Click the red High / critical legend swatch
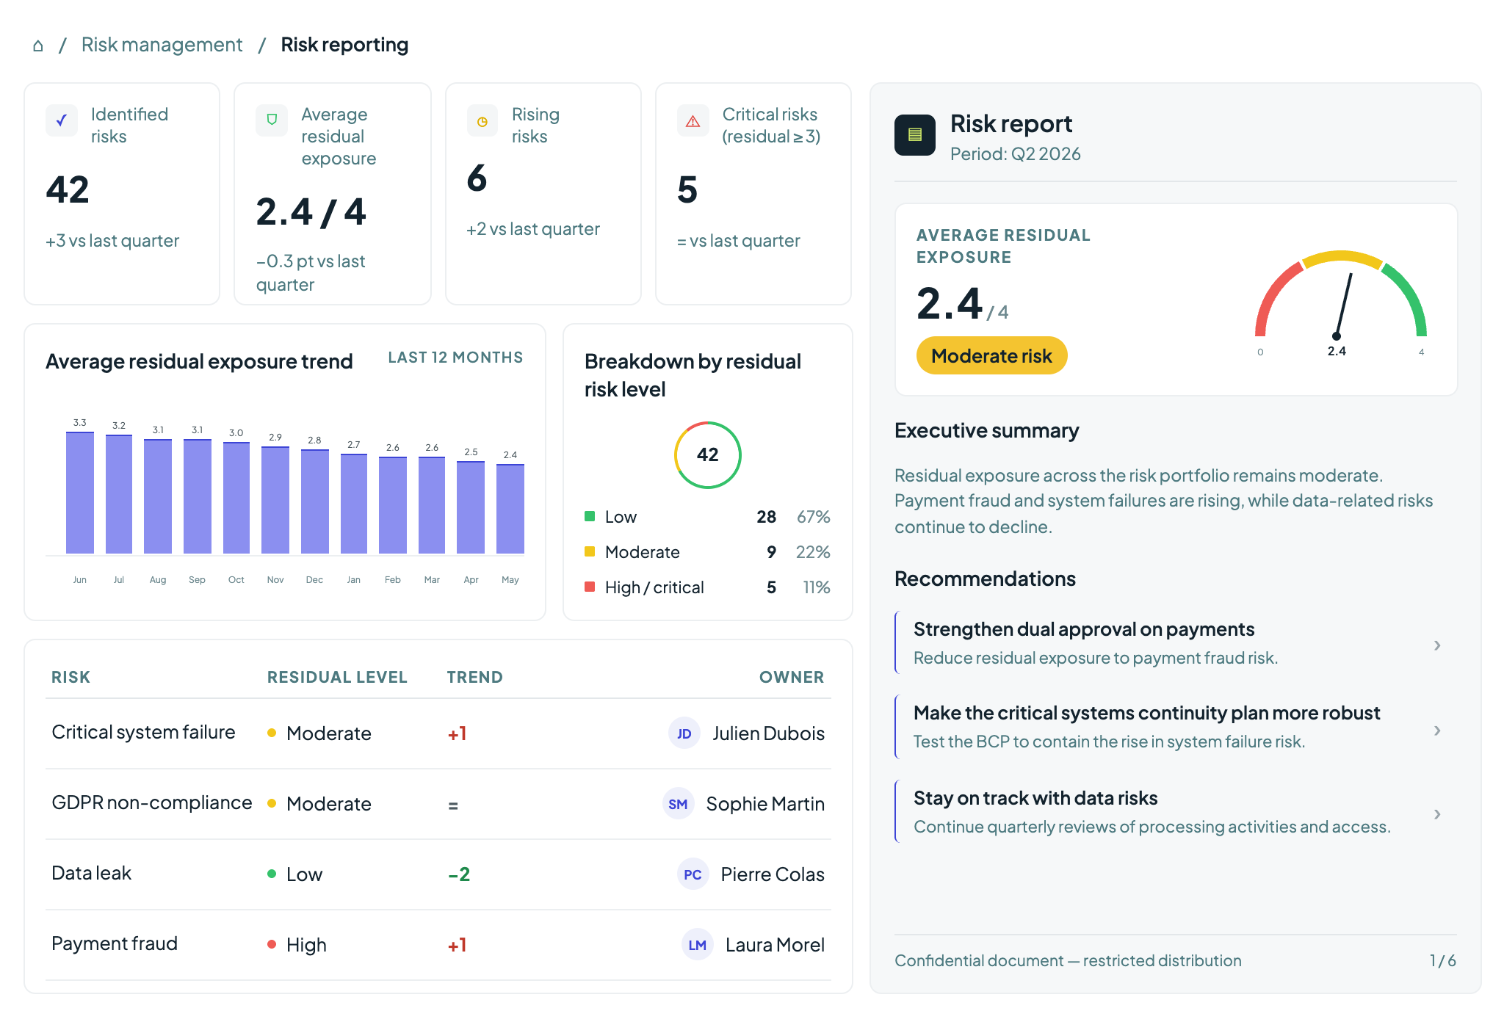The image size is (1504, 1022). (x=590, y=587)
